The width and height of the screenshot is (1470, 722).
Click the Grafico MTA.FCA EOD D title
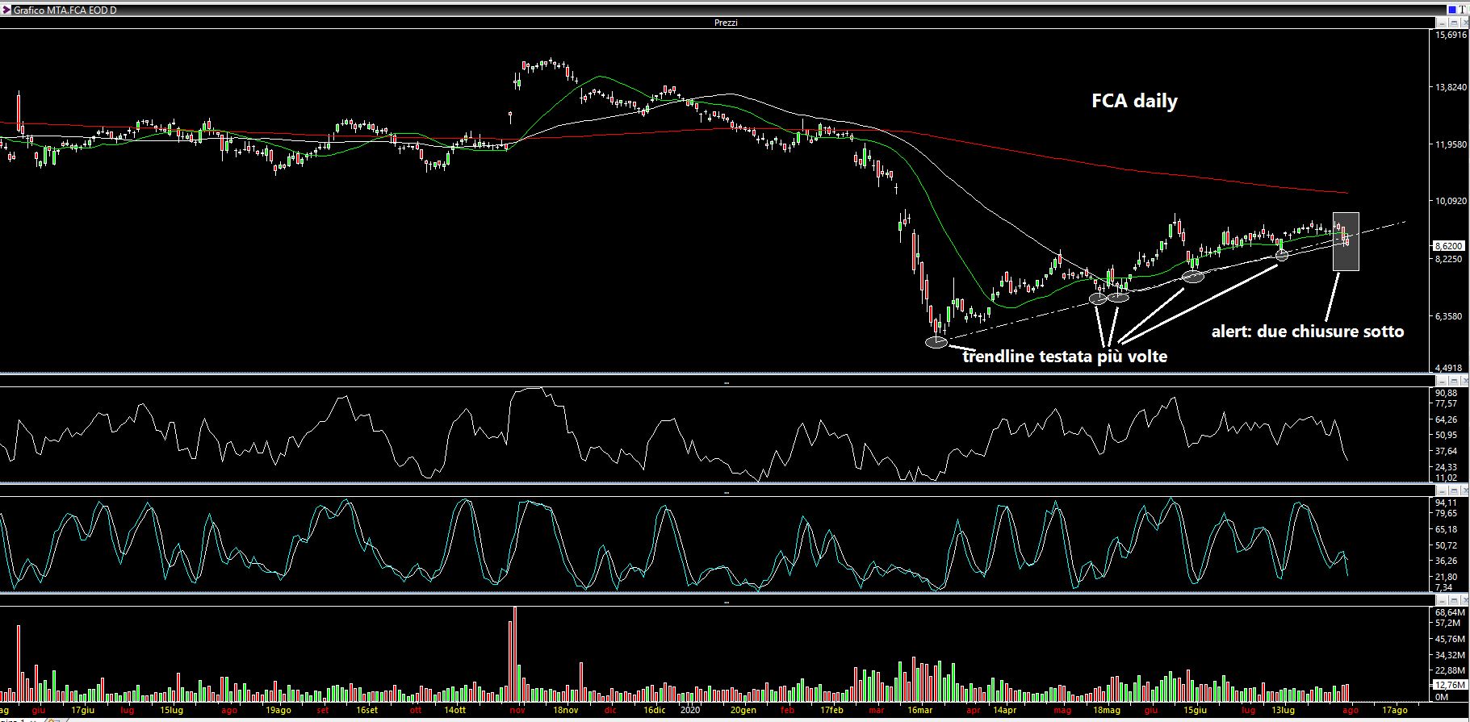click(65, 10)
